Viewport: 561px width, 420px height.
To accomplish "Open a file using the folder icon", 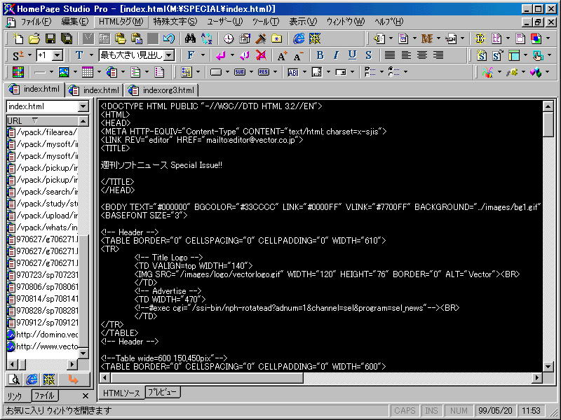I will coord(34,38).
